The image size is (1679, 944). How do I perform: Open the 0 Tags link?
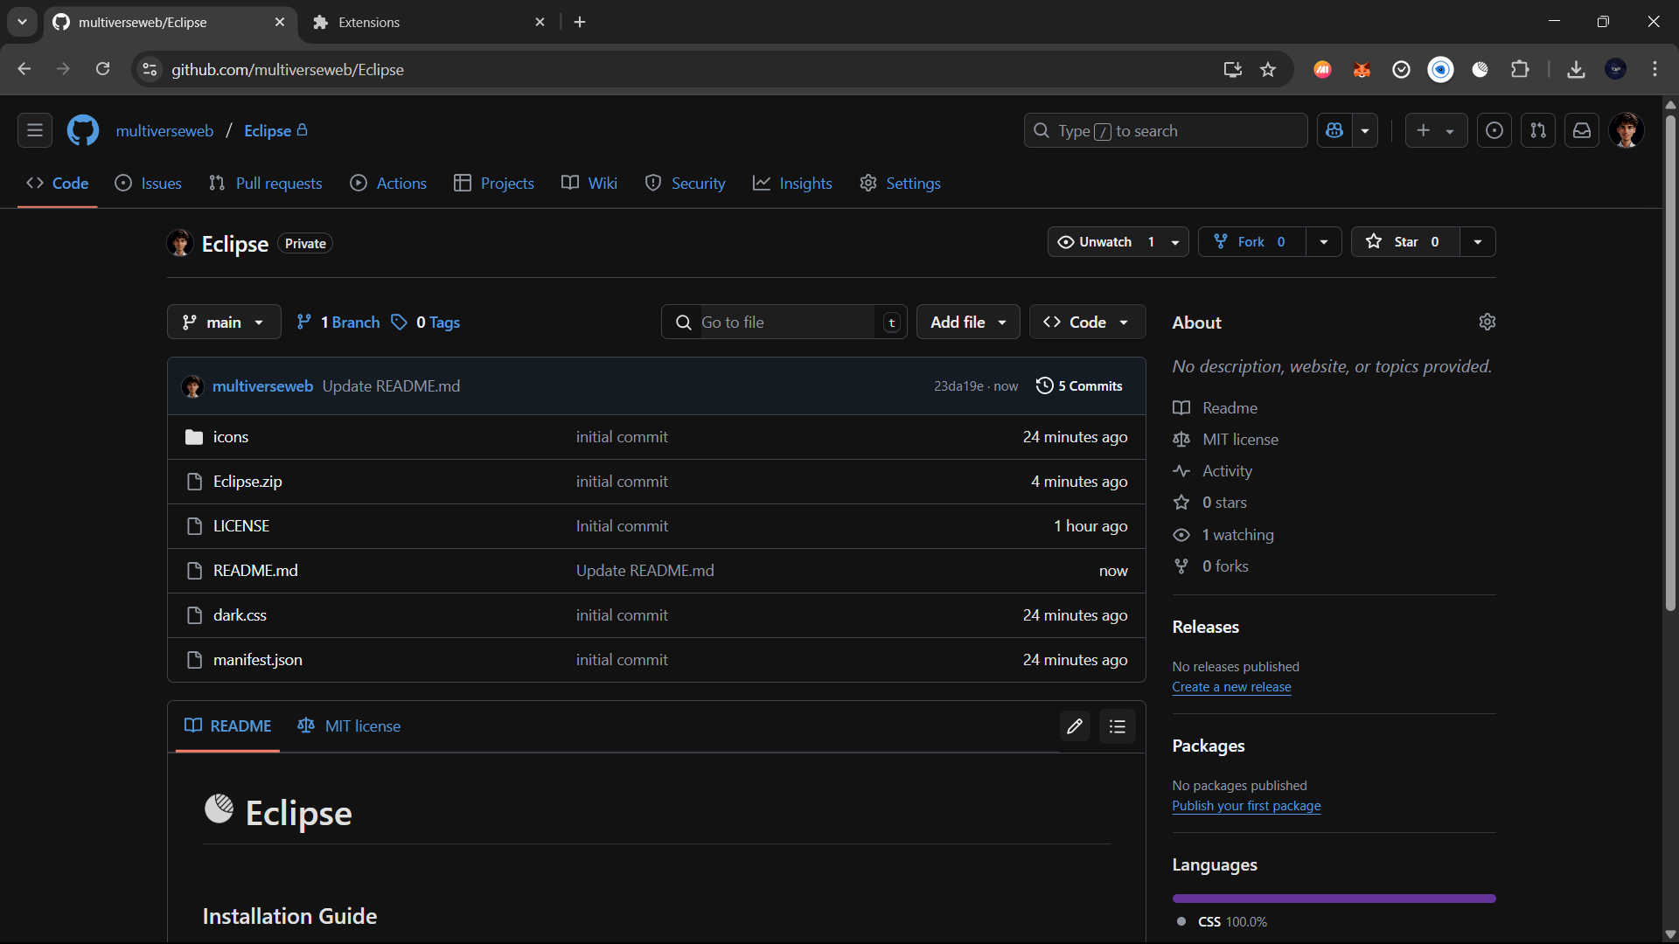(425, 323)
